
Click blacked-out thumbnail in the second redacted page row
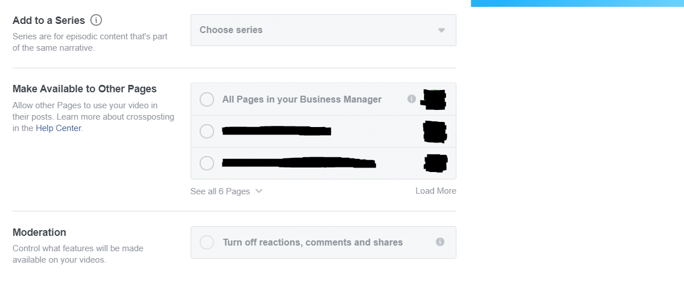[436, 163]
